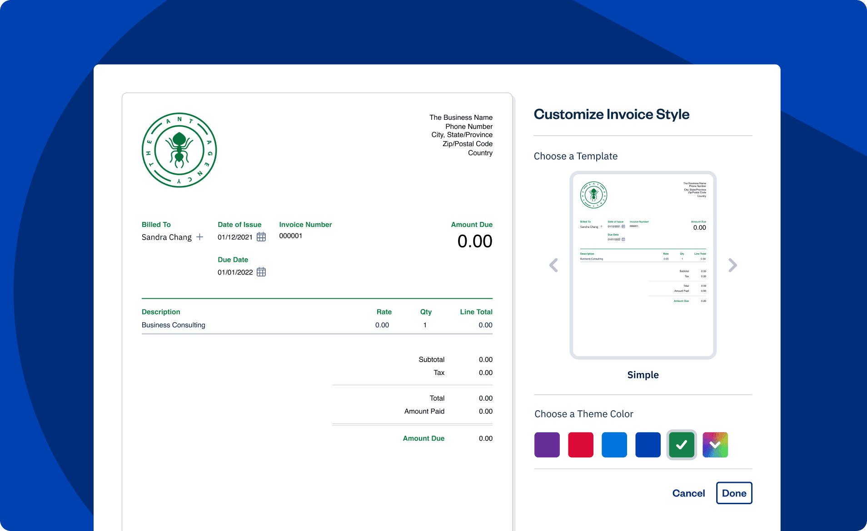The image size is (867, 531).
Task: Open the Due Date calendar picker
Action: click(261, 272)
